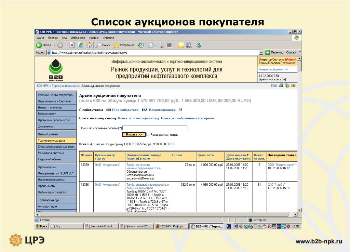This screenshot has width=350, height=252.
Task: Click the RU language indicator in tray
Action: 229,226
